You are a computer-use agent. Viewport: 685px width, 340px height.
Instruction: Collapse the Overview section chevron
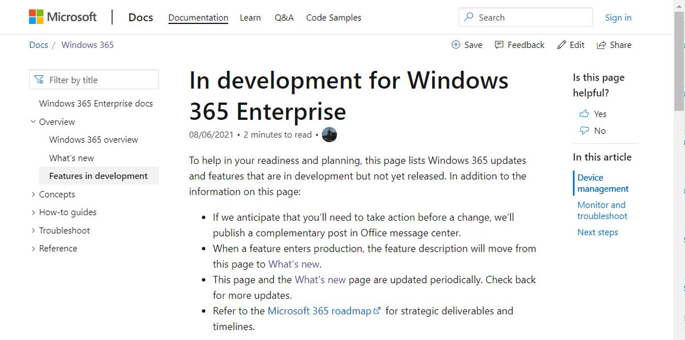point(33,122)
